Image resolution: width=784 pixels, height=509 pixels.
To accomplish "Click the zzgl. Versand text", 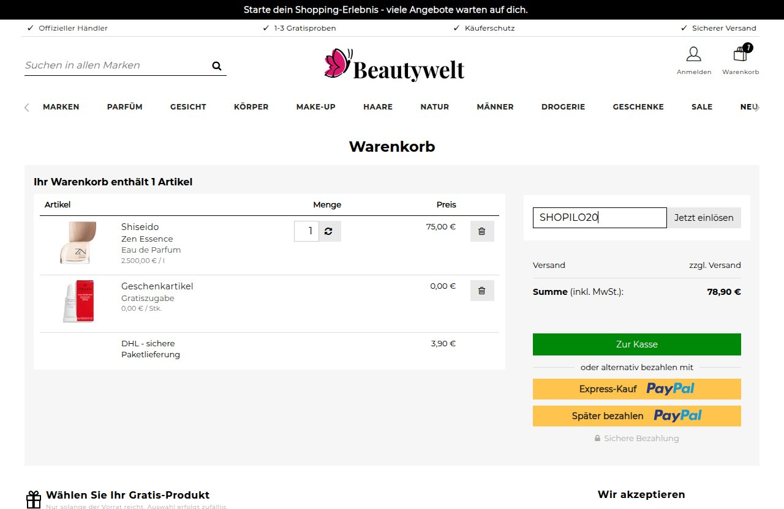I will pyautogui.click(x=715, y=266).
